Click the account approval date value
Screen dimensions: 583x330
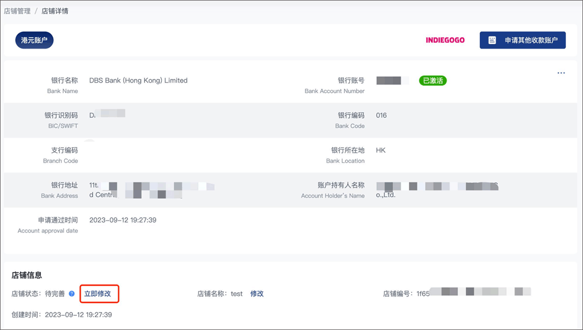[123, 220]
